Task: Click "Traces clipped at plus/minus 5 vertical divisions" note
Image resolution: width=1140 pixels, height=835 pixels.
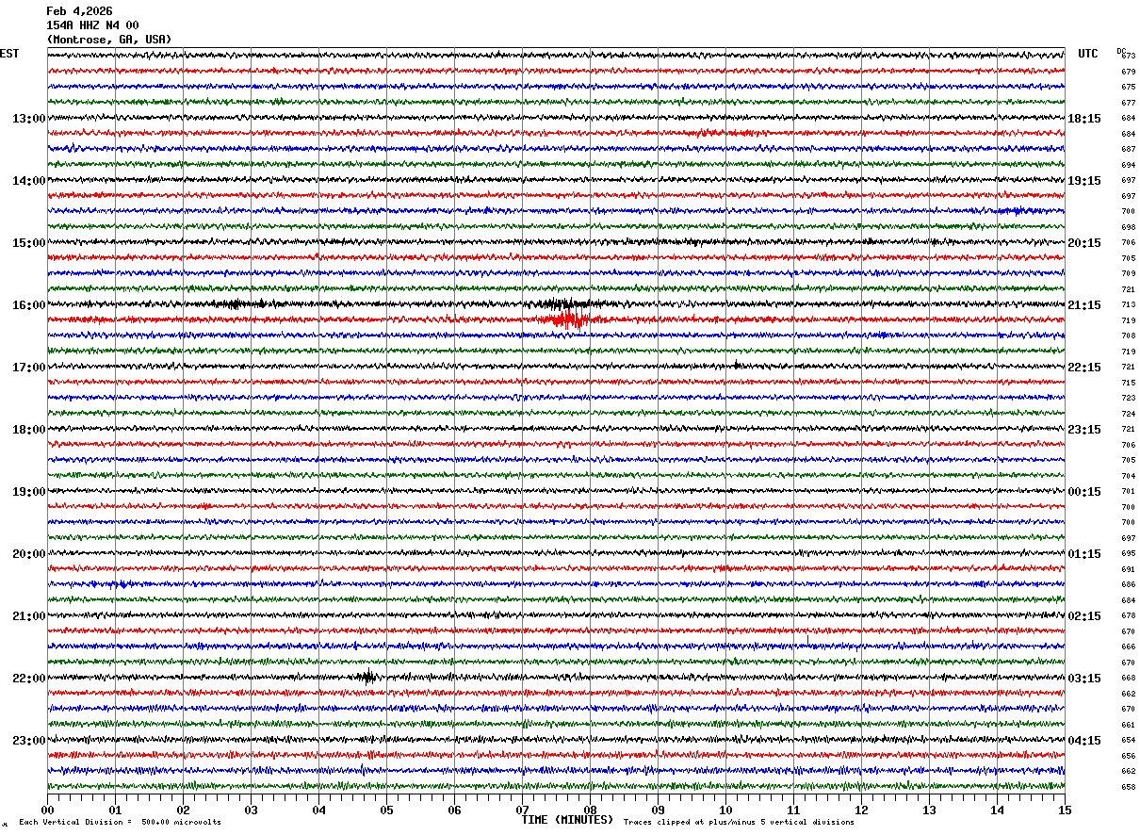Action: click(739, 823)
